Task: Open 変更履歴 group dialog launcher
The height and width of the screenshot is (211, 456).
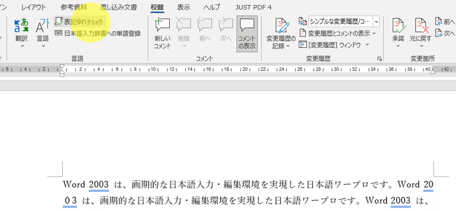Action: click(379, 59)
